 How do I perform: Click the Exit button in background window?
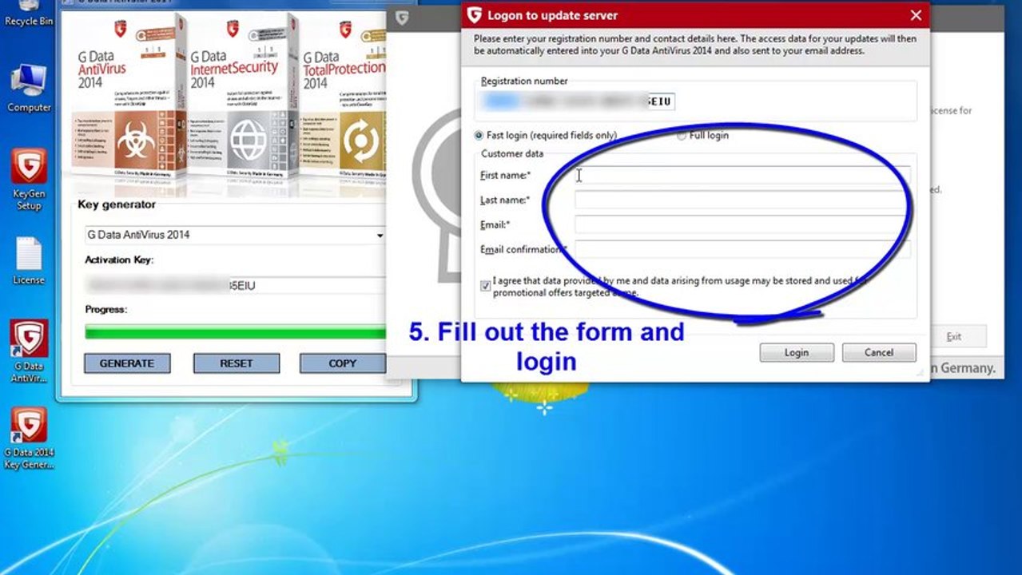954,336
